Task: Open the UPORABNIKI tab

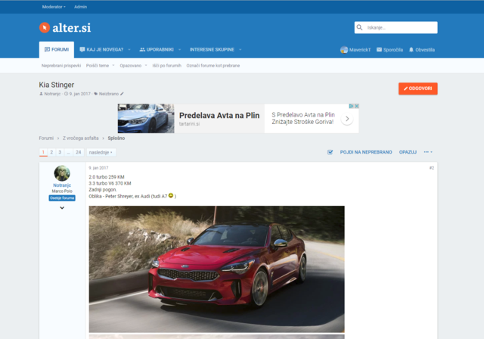Action: point(157,50)
